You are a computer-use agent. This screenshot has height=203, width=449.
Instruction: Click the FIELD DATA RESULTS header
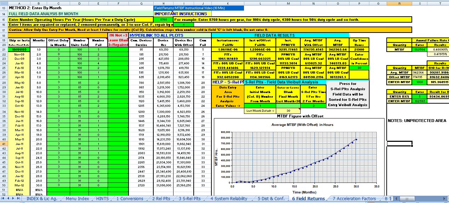click(x=280, y=35)
